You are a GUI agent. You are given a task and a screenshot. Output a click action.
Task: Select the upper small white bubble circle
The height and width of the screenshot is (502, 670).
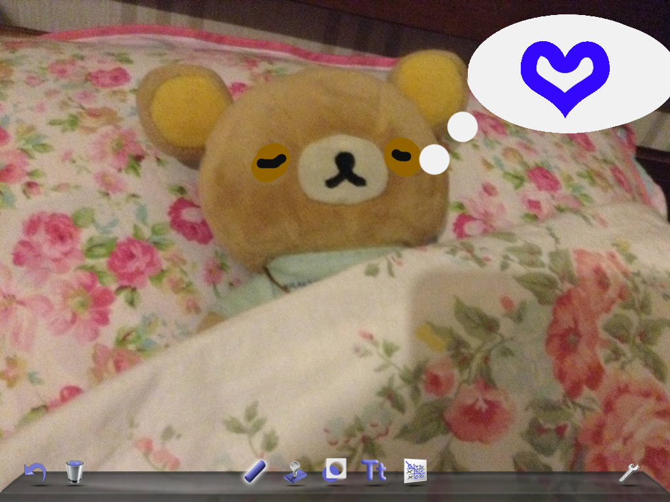463,127
